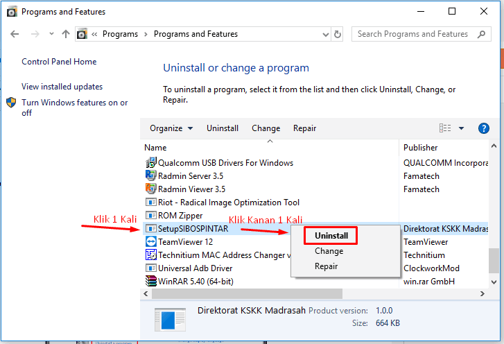Screen dimensions: 504x344
Task: Click the Forward navigation arrow
Action: click(x=35, y=34)
